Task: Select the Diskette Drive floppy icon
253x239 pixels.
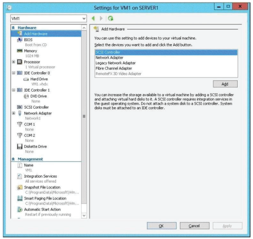Action: 20,147
